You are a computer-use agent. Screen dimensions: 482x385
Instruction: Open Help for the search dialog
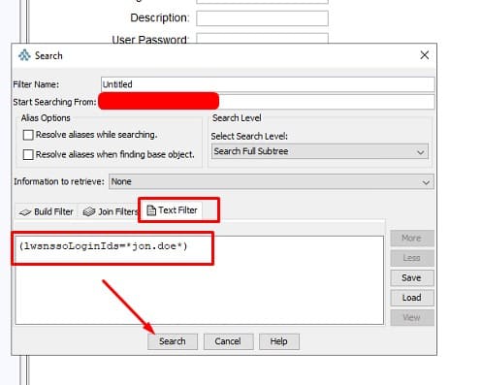tap(279, 341)
